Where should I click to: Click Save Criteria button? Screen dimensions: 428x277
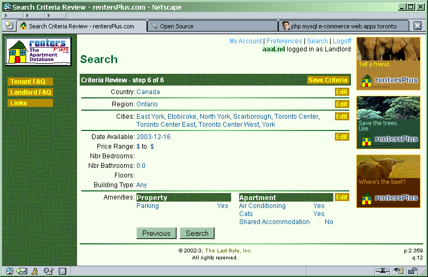328,80
